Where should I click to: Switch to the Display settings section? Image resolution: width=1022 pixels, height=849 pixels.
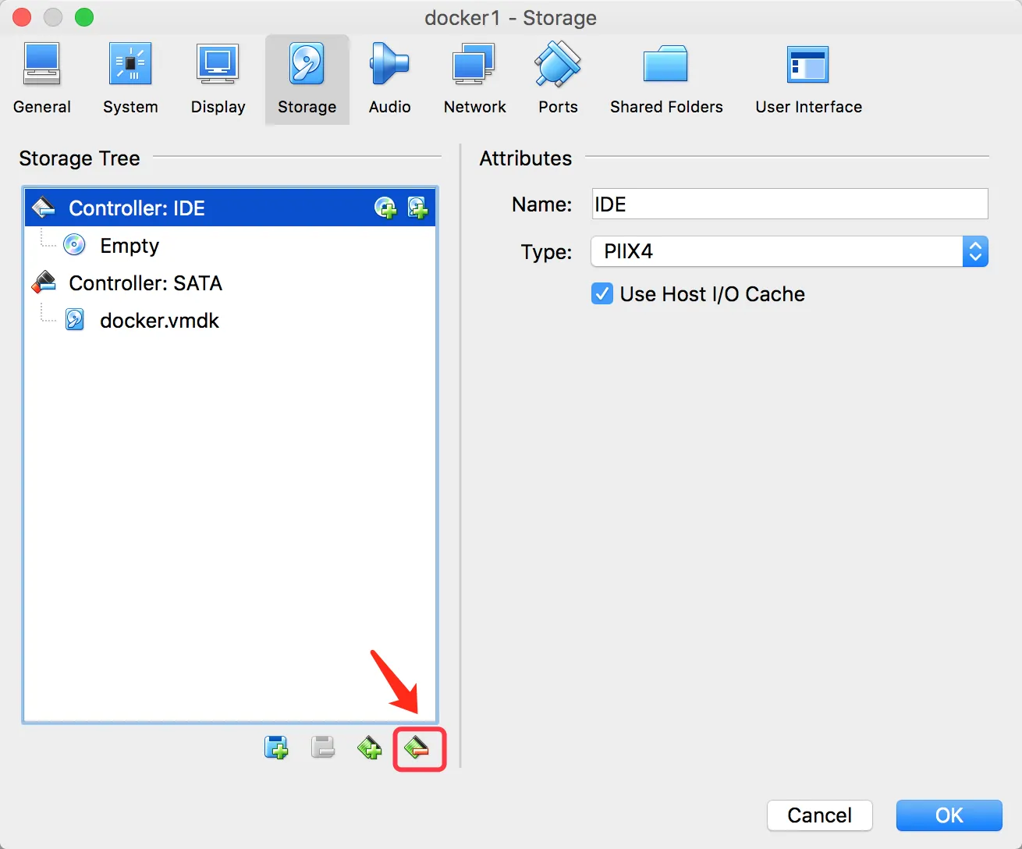click(x=218, y=80)
